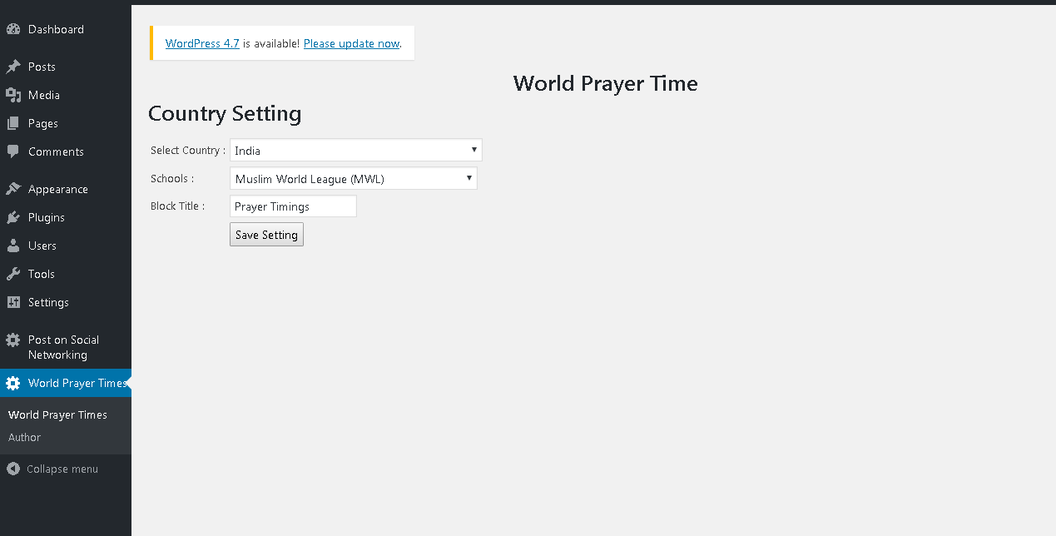Click the Dashboard gauge icon
1056x536 pixels.
[13, 29]
